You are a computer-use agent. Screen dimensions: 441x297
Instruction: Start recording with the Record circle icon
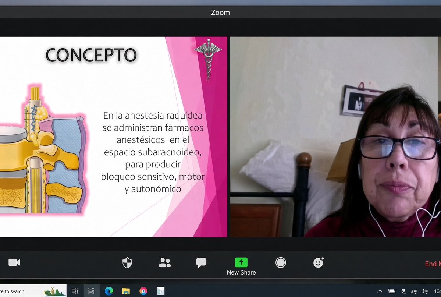tap(281, 263)
